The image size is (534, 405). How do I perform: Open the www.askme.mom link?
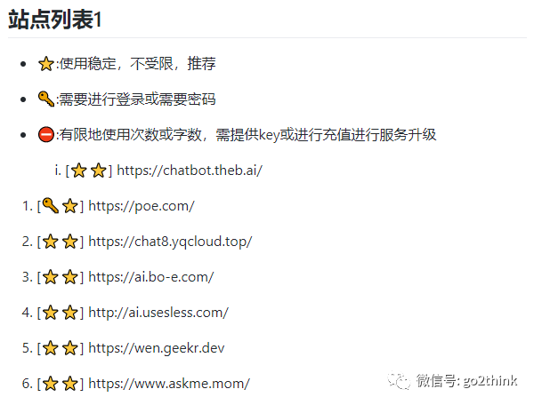click(x=169, y=384)
